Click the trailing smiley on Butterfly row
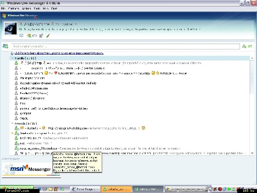Viewport: 257px width, 193px height. [144, 128]
